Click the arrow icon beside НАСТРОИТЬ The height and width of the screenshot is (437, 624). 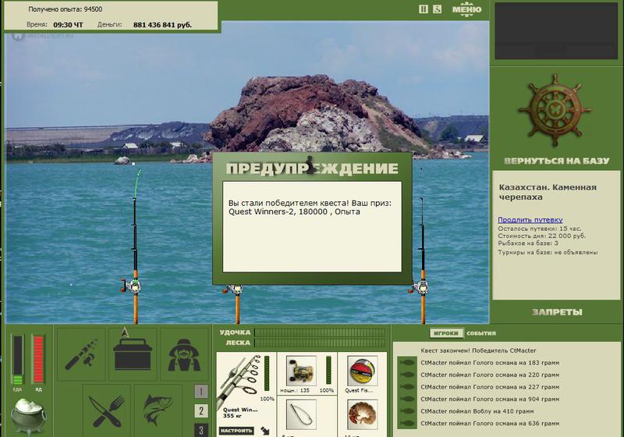[265, 431]
